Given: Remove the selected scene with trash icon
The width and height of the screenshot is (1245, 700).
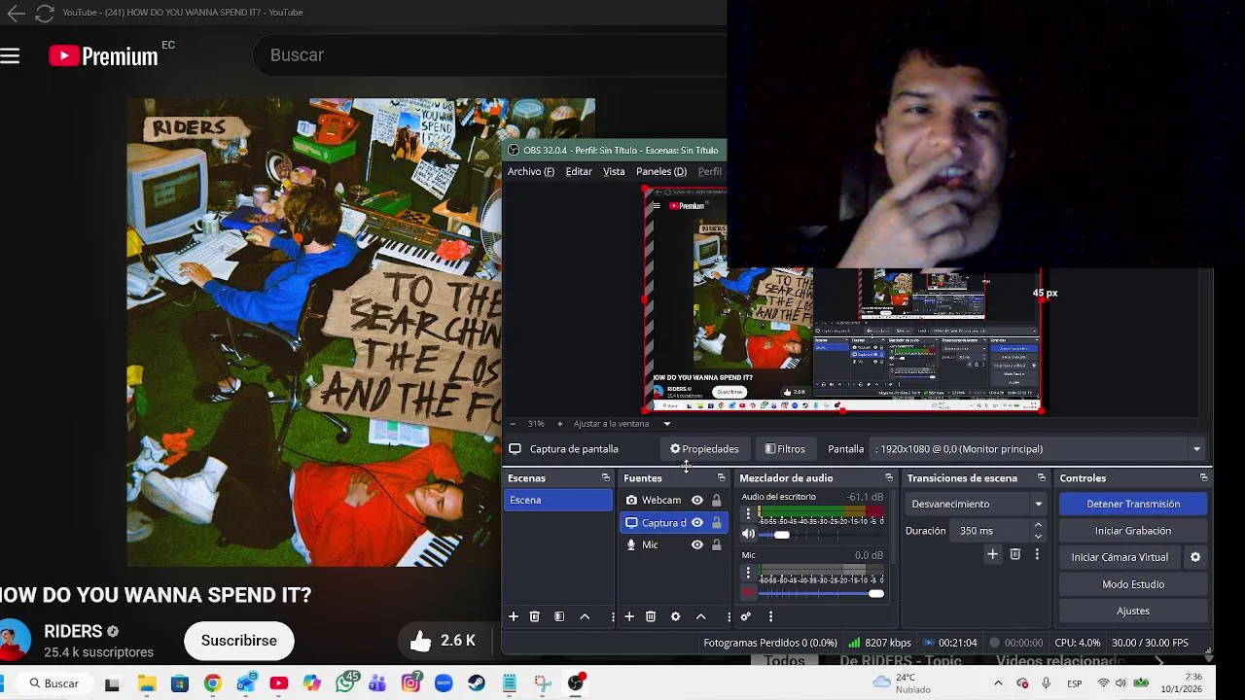Looking at the screenshot, I should (534, 616).
